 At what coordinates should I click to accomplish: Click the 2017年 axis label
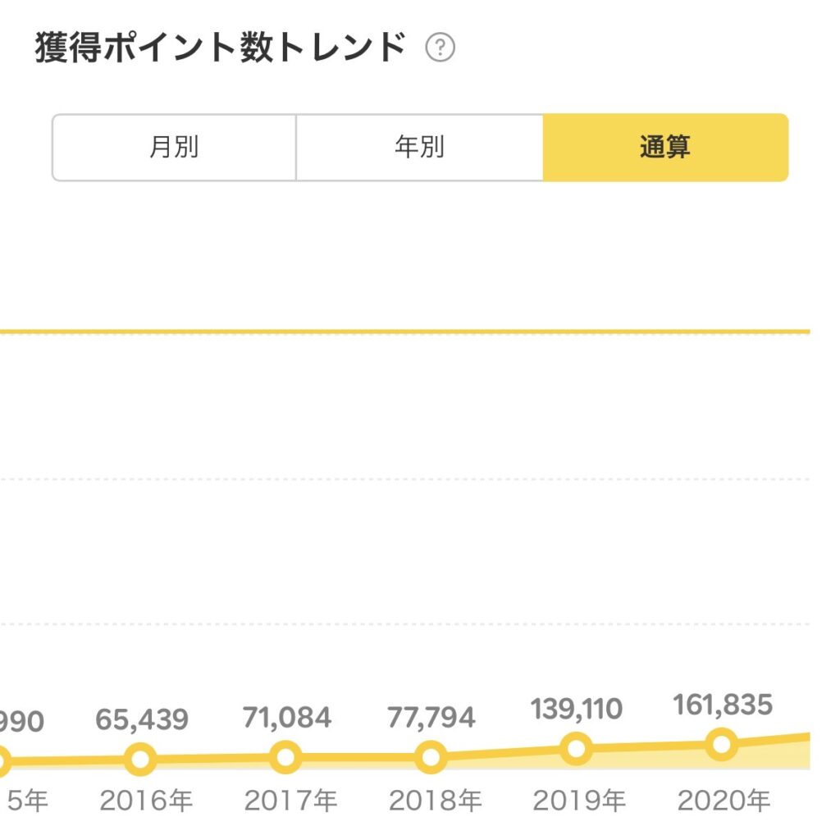click(290, 801)
